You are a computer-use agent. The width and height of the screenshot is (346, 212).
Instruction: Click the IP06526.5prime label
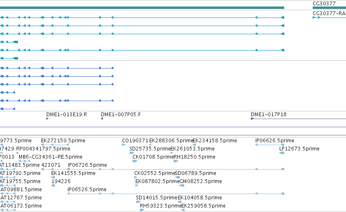coord(87,190)
